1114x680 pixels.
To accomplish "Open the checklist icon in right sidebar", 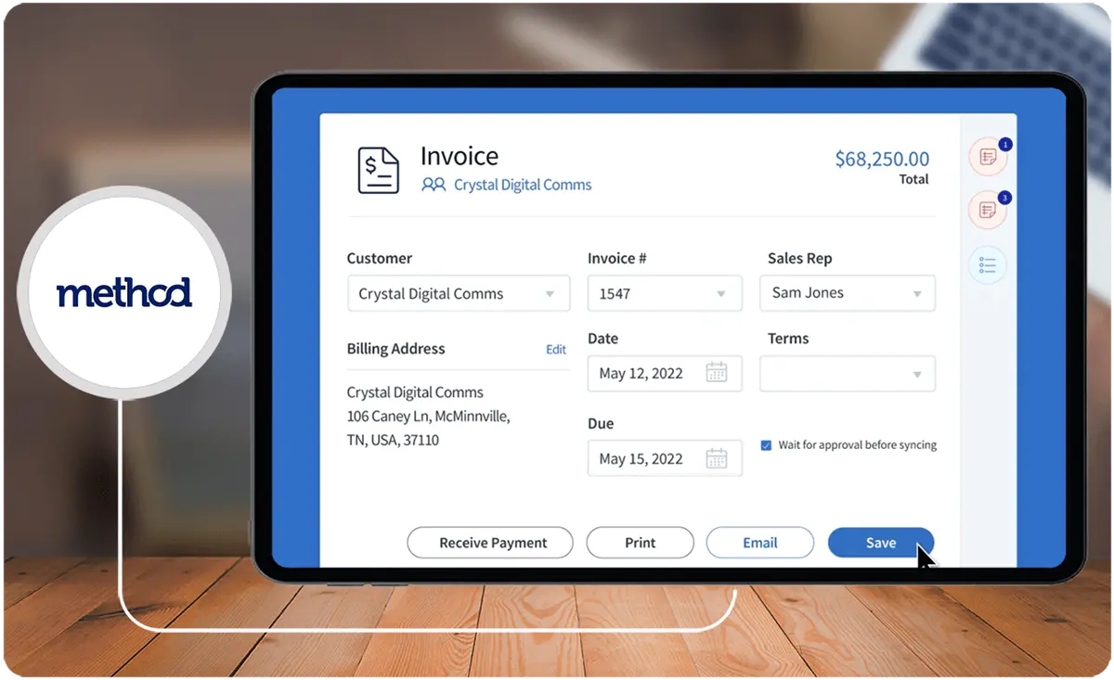I will pos(988,265).
